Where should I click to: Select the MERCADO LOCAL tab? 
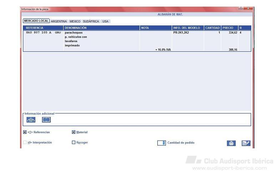[x=36, y=21]
